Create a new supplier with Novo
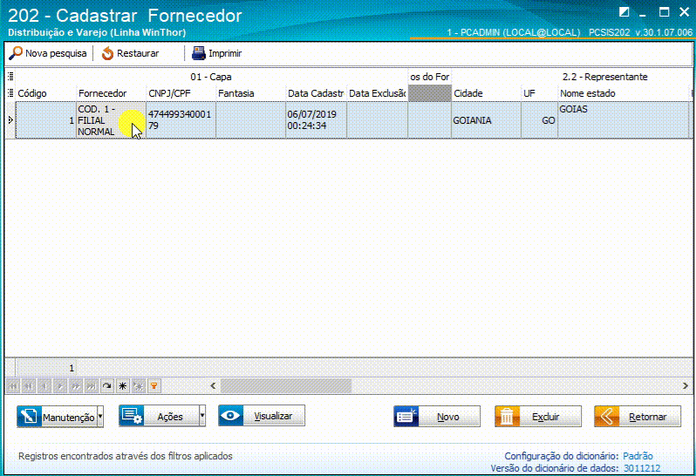 [437, 417]
